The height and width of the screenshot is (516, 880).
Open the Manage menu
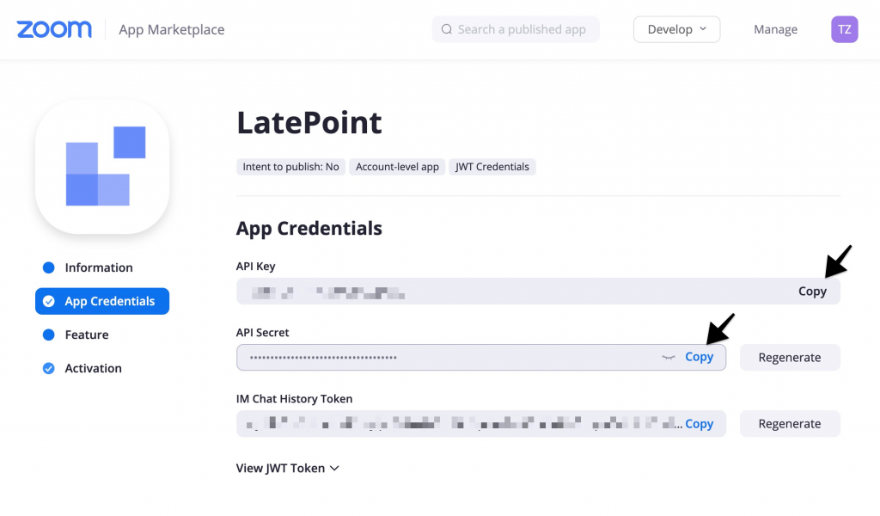click(x=775, y=29)
